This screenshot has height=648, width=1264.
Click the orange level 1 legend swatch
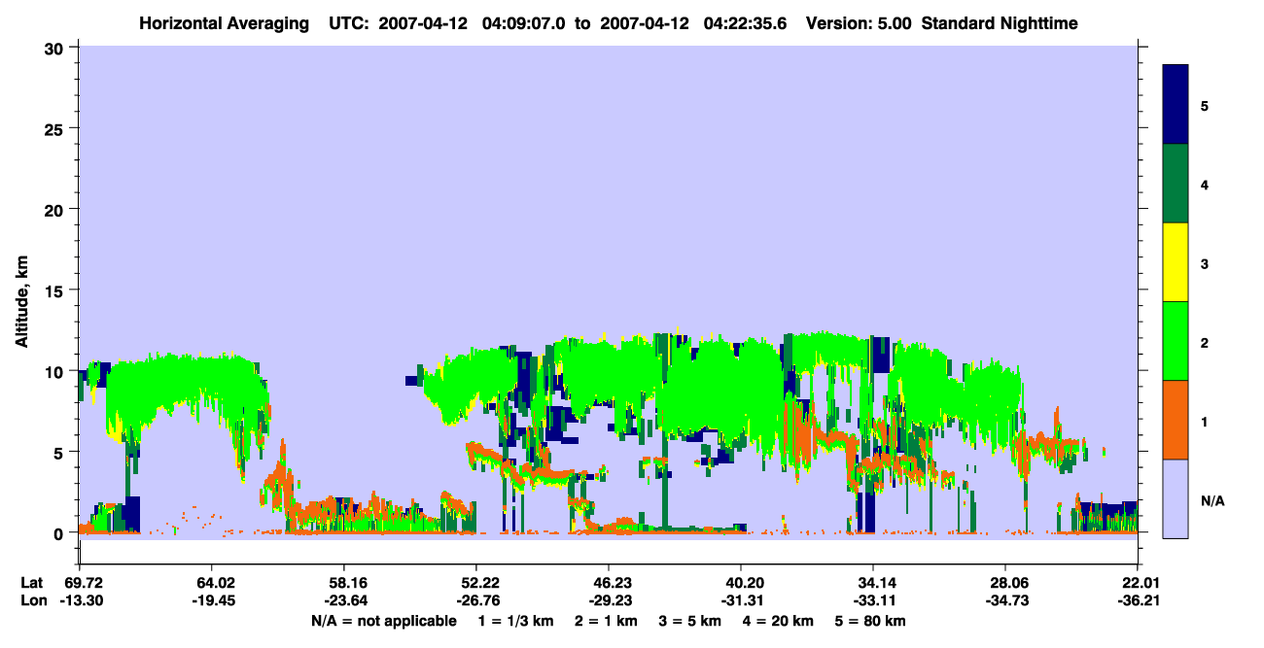tap(1176, 420)
